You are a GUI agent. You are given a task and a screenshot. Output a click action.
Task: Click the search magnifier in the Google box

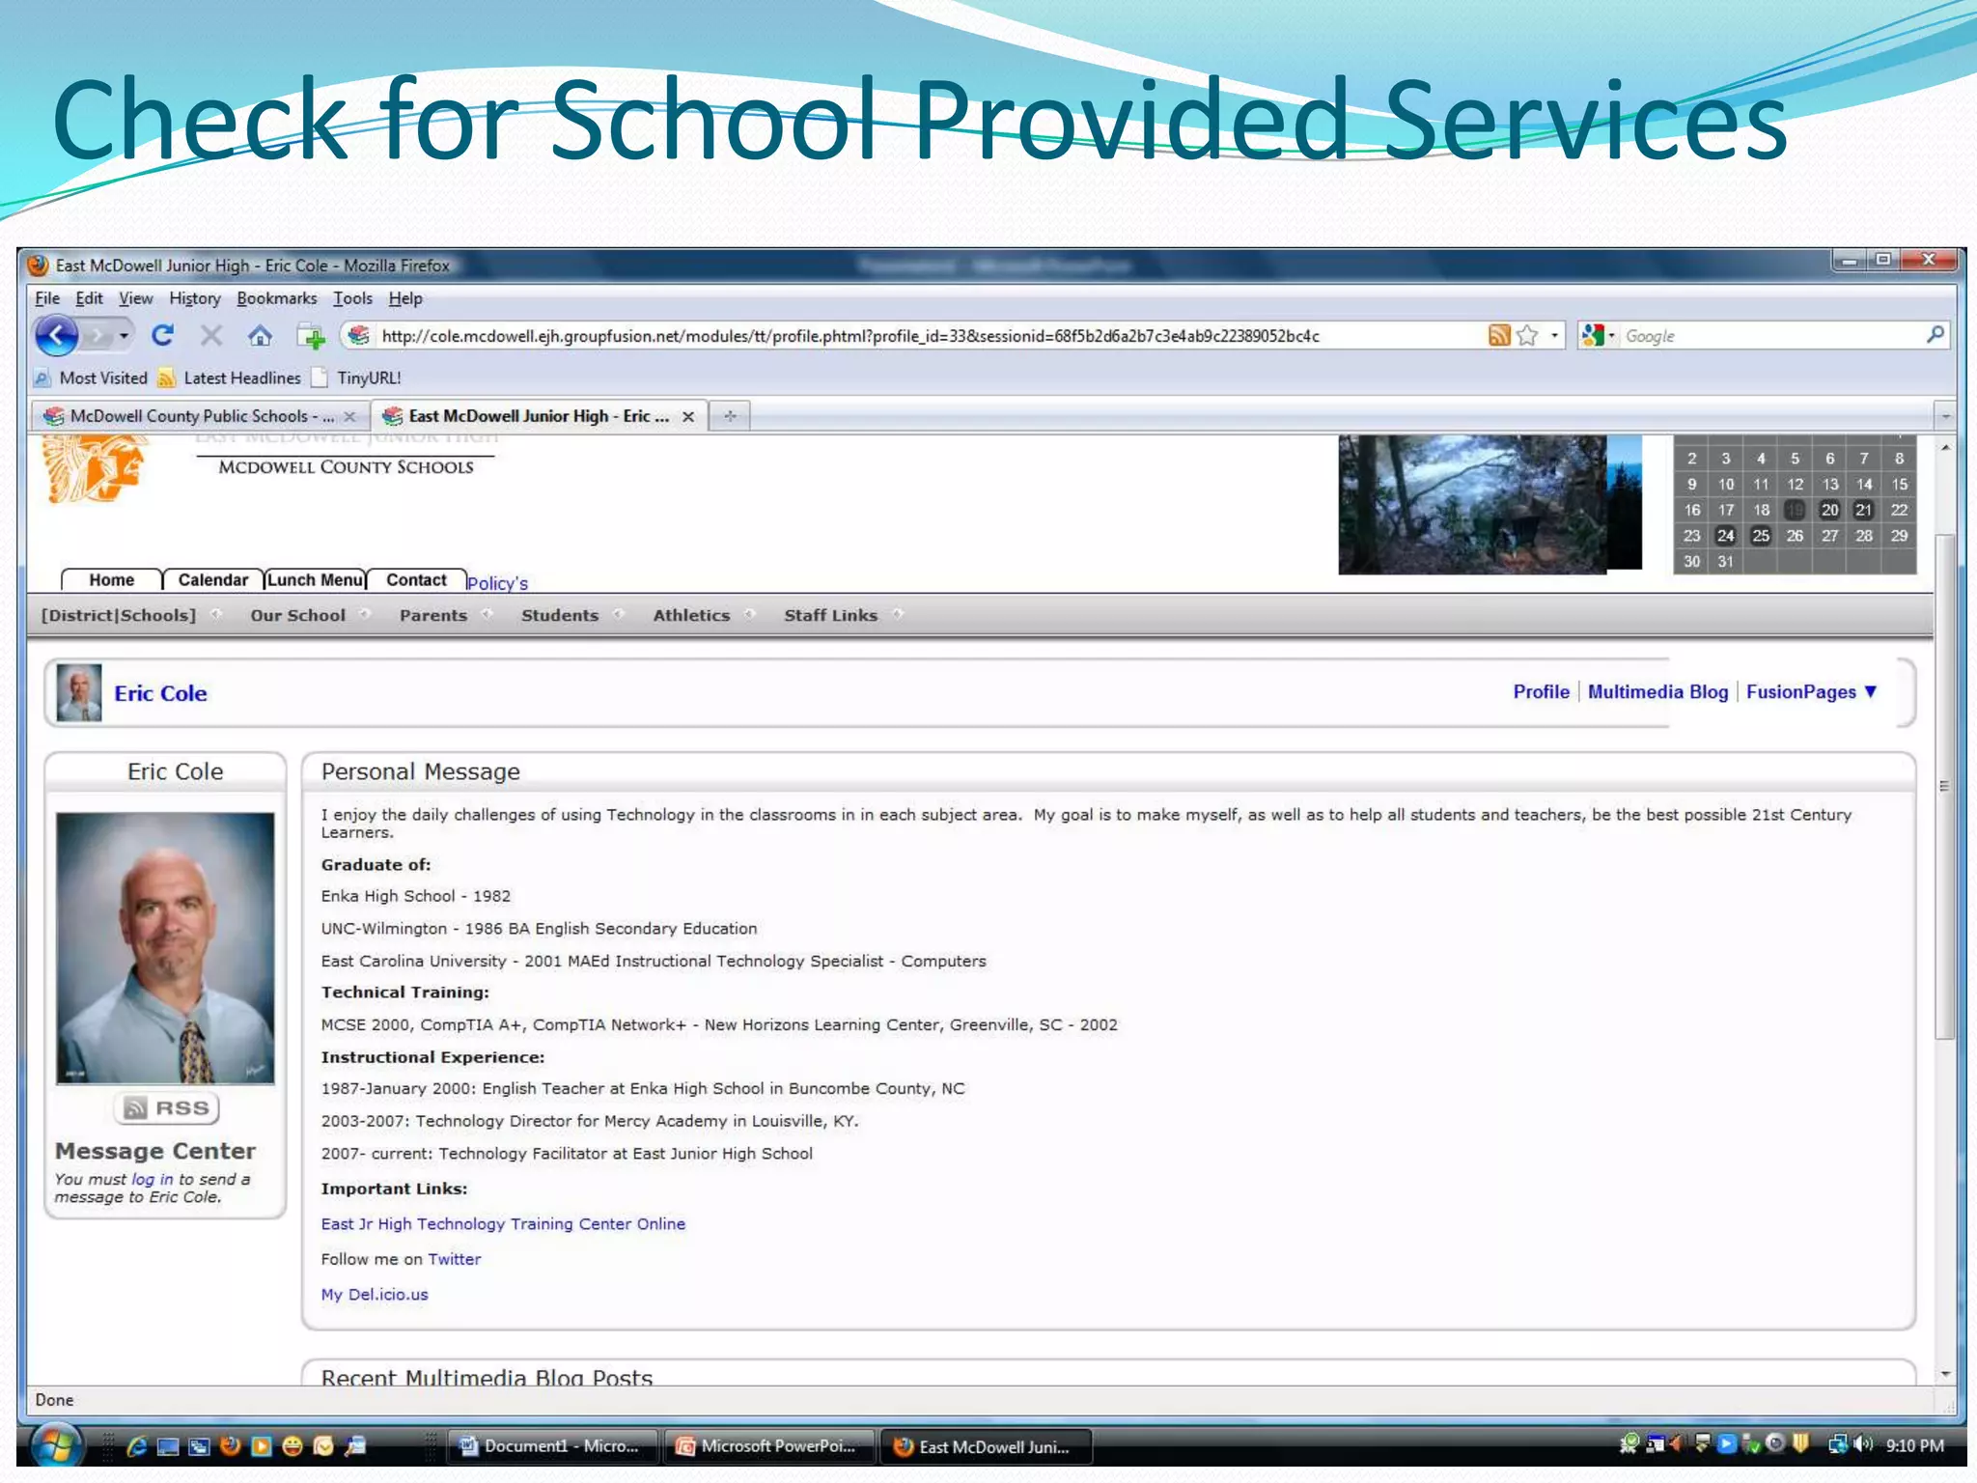coord(1935,335)
